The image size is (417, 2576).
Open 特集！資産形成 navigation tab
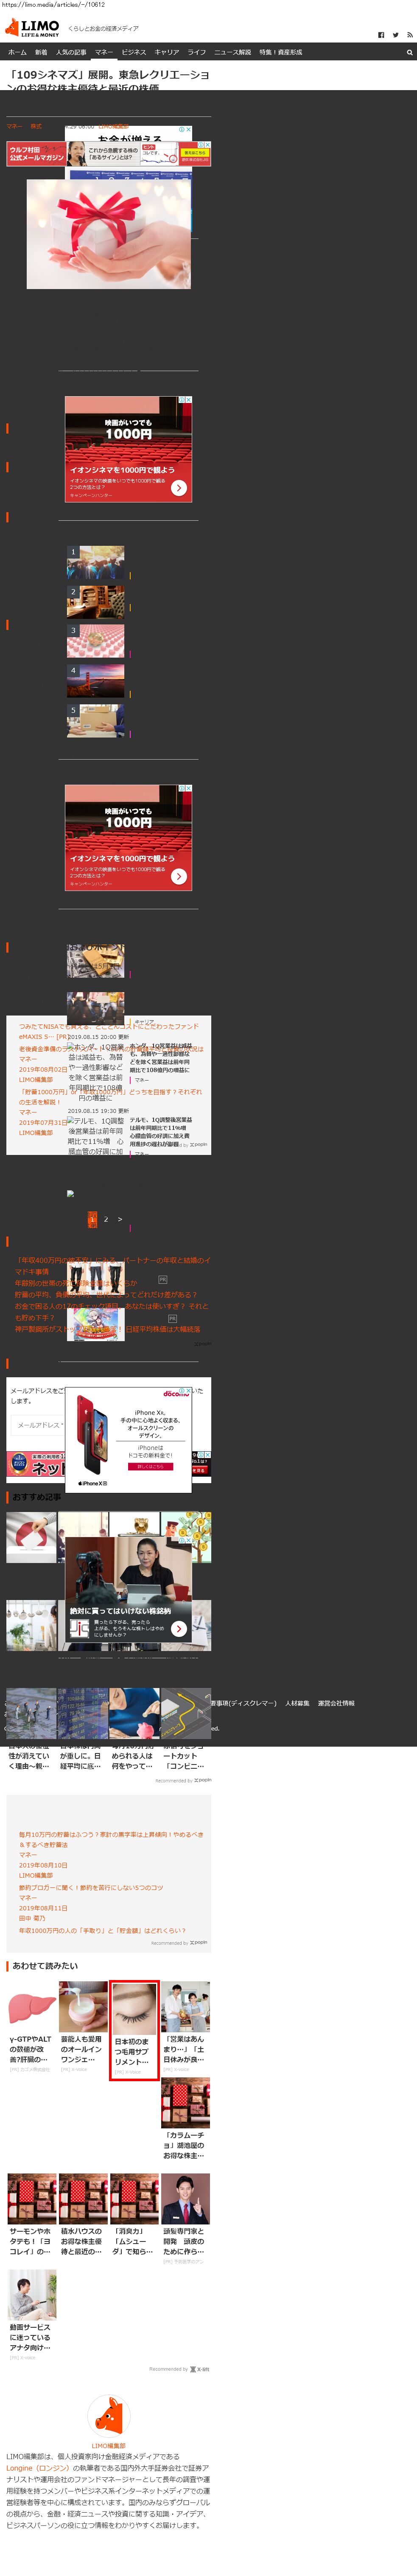280,52
